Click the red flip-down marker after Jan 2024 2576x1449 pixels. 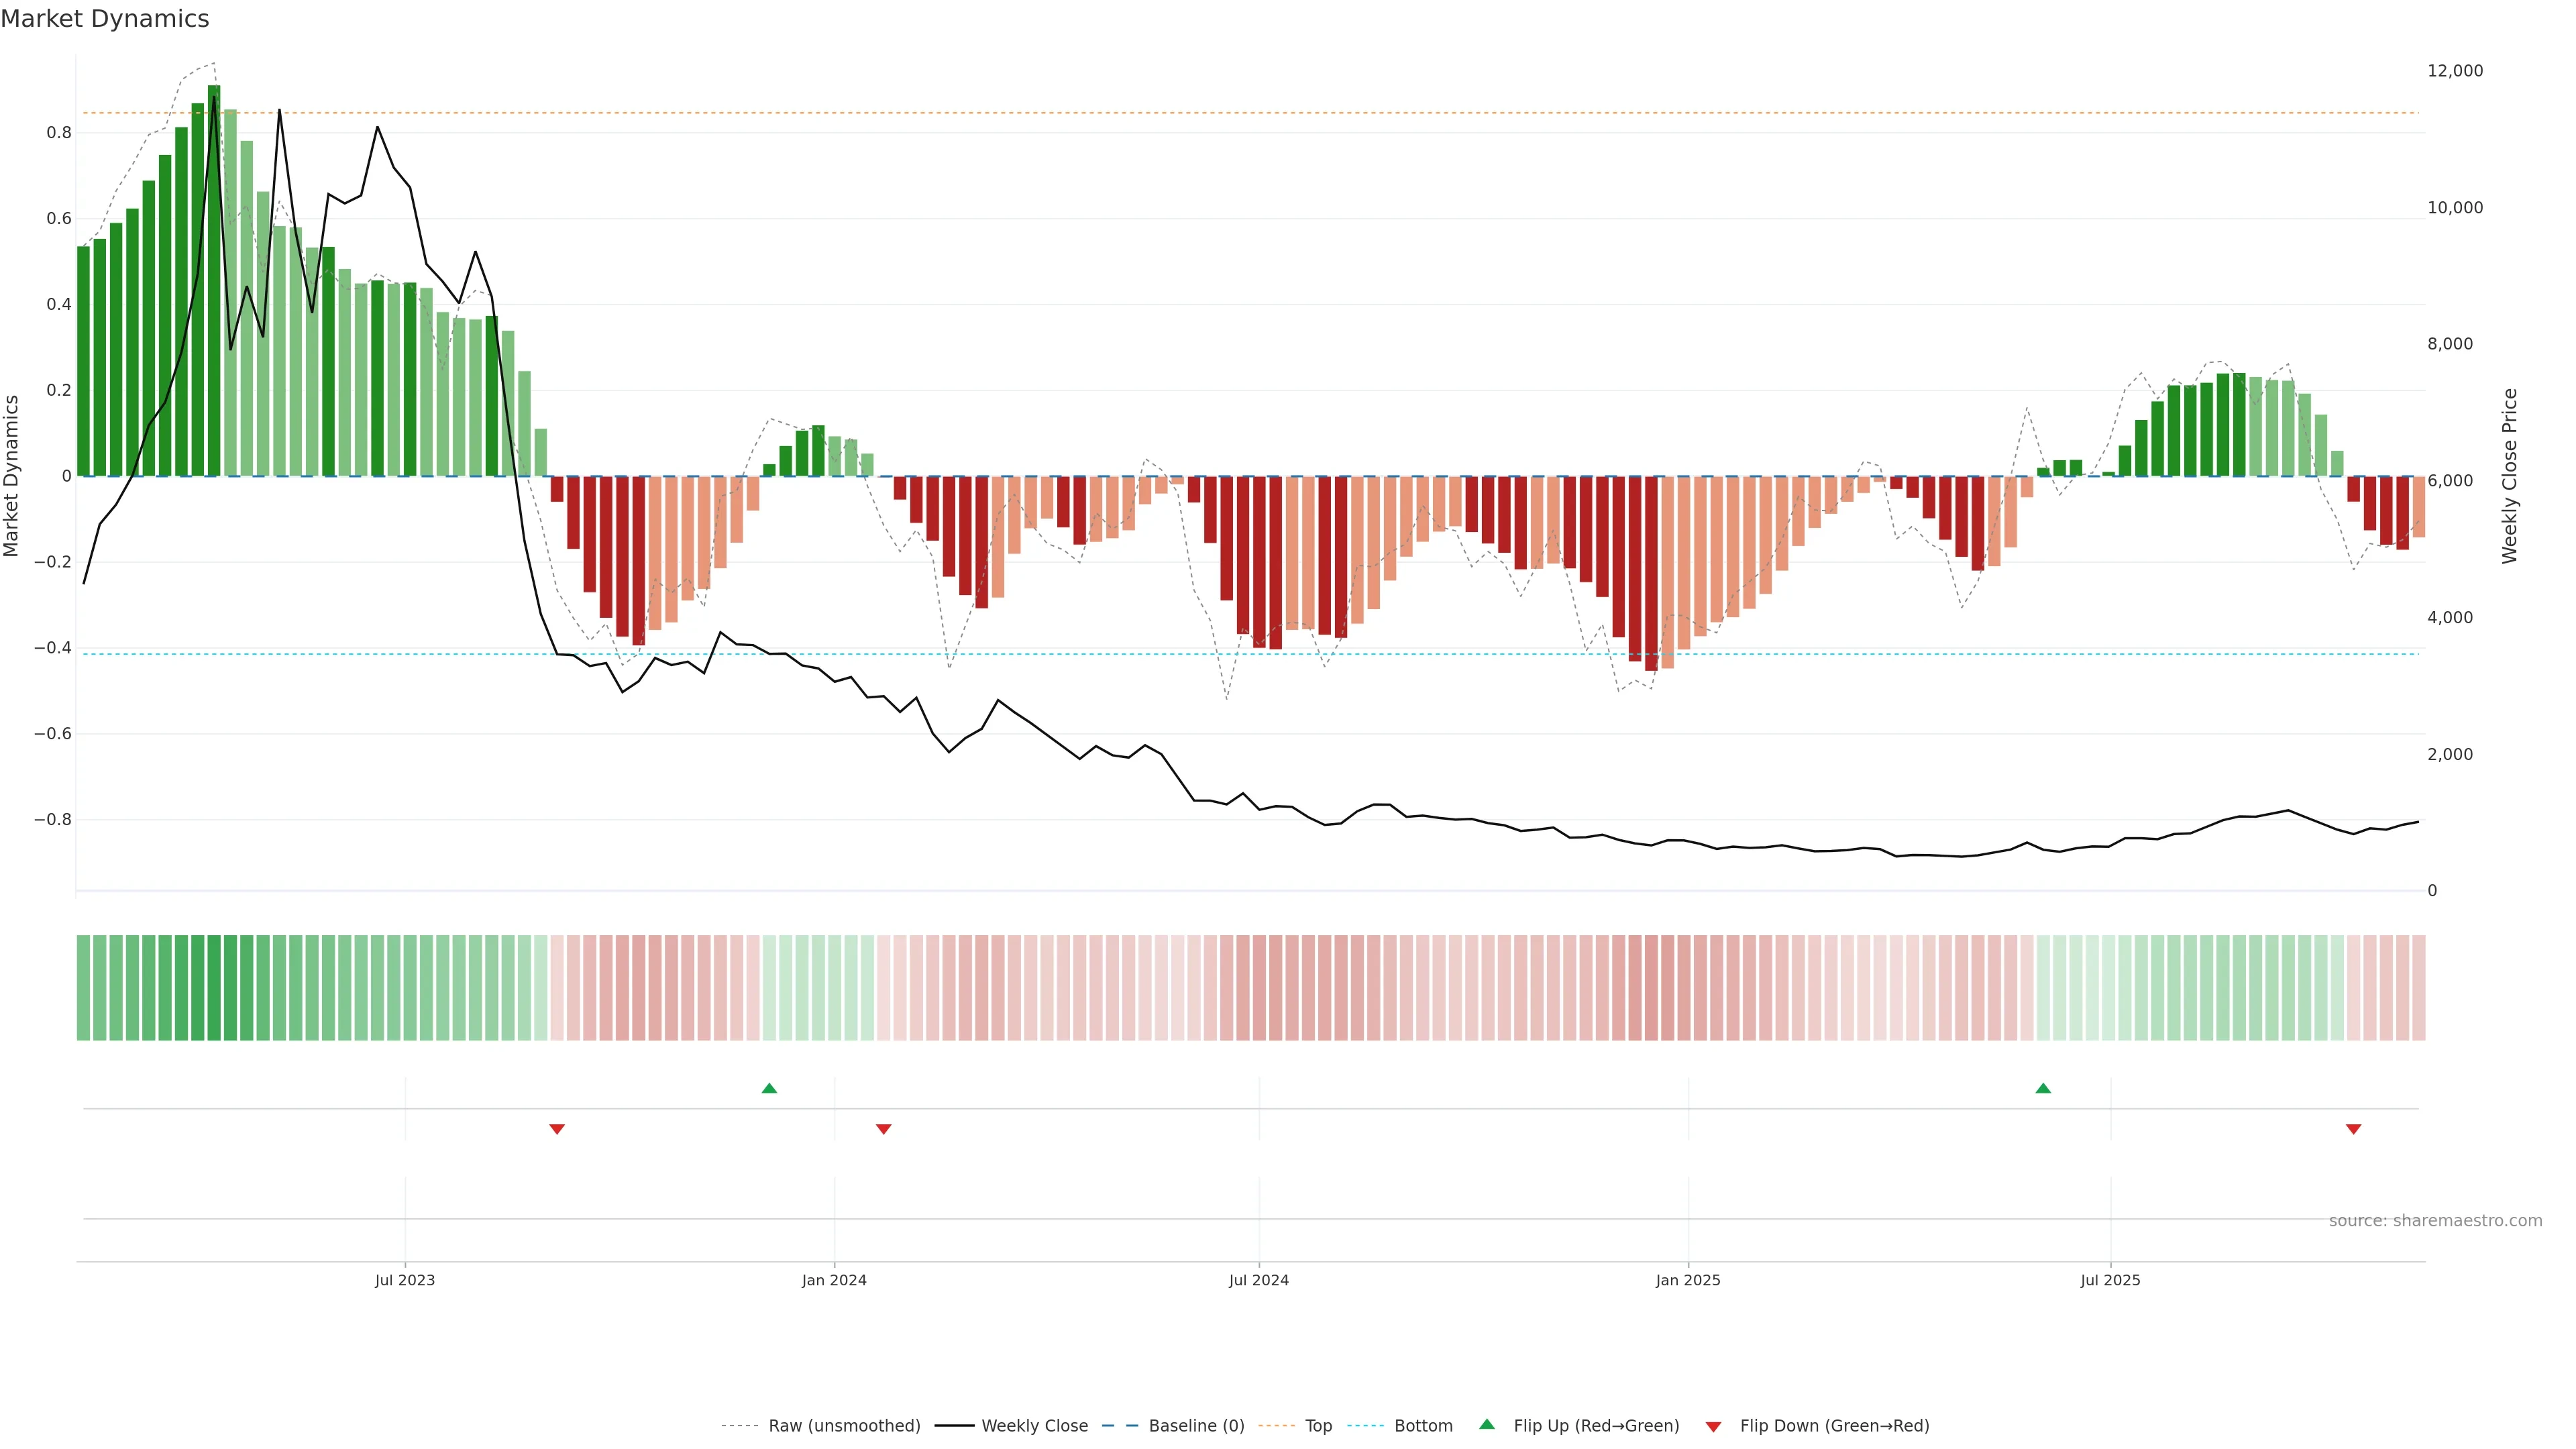pos(883,1129)
